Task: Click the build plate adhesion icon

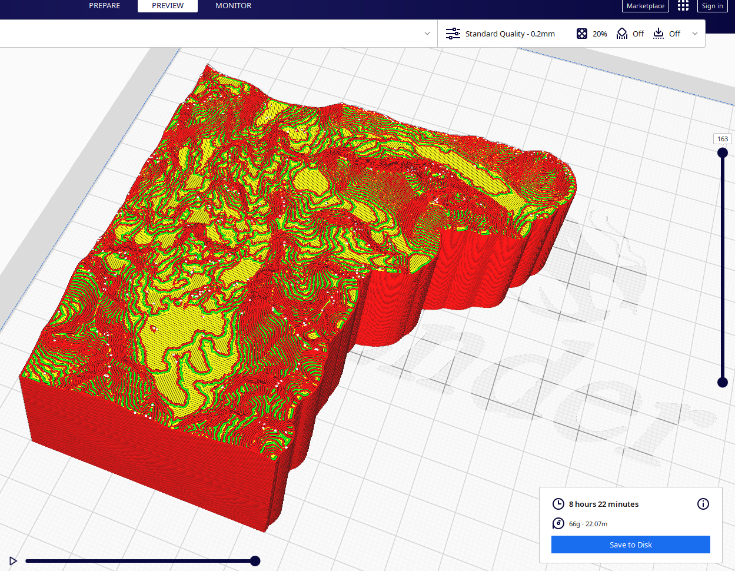Action: [x=658, y=34]
